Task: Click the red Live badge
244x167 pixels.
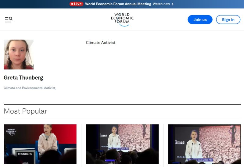Action: 76,4
